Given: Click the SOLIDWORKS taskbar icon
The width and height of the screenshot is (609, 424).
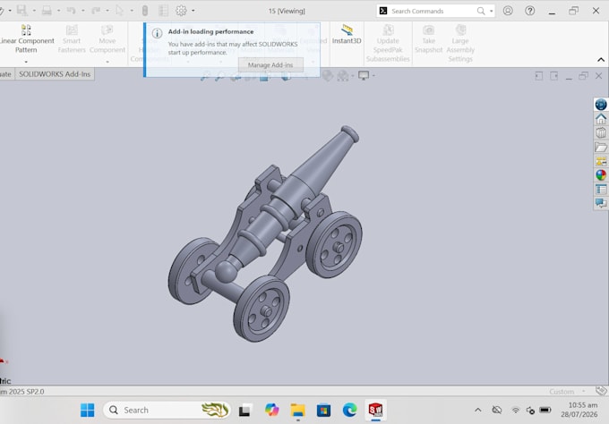Looking at the screenshot, I should point(375,410).
